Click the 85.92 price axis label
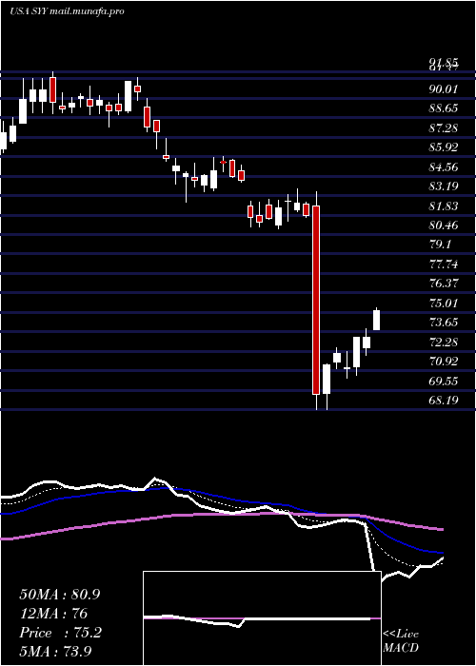 [445, 147]
